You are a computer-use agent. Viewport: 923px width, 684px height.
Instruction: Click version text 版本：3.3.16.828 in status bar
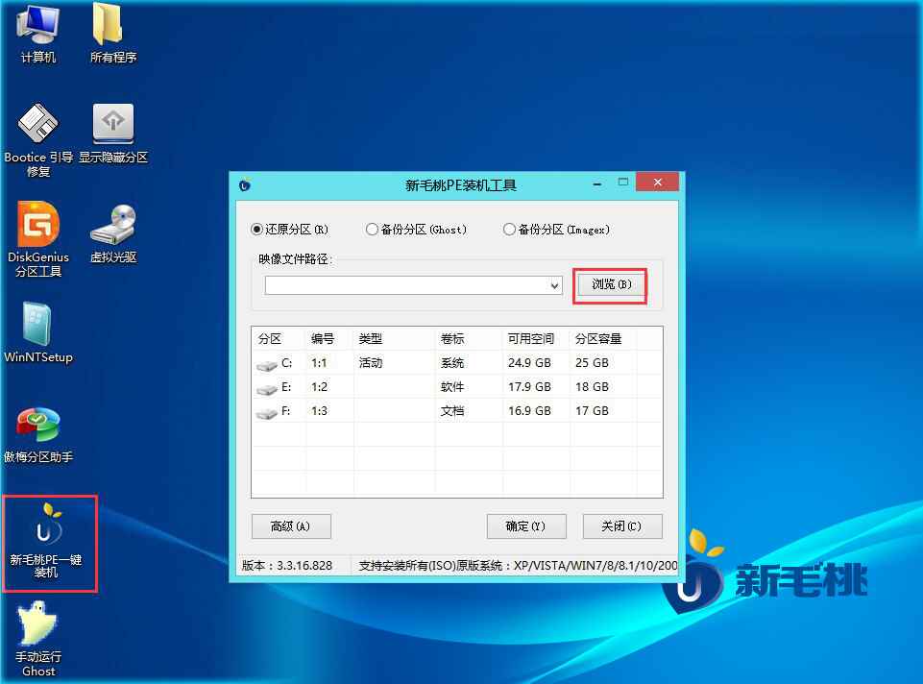click(x=287, y=566)
